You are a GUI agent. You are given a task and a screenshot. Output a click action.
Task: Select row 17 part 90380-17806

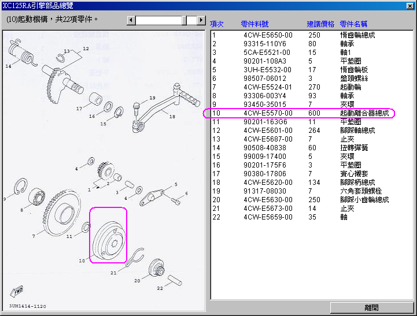[x=312, y=174]
